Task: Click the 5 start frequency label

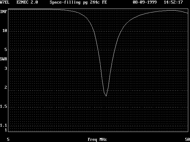Action: pos(8,139)
